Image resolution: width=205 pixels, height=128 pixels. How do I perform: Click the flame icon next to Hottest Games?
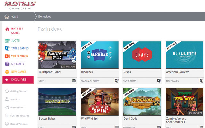coord(7,29)
